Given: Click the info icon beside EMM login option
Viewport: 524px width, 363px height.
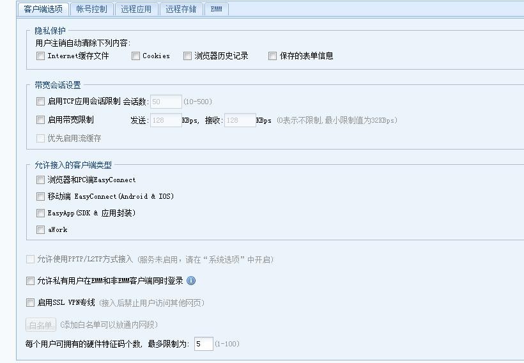Looking at the screenshot, I should click(x=191, y=281).
